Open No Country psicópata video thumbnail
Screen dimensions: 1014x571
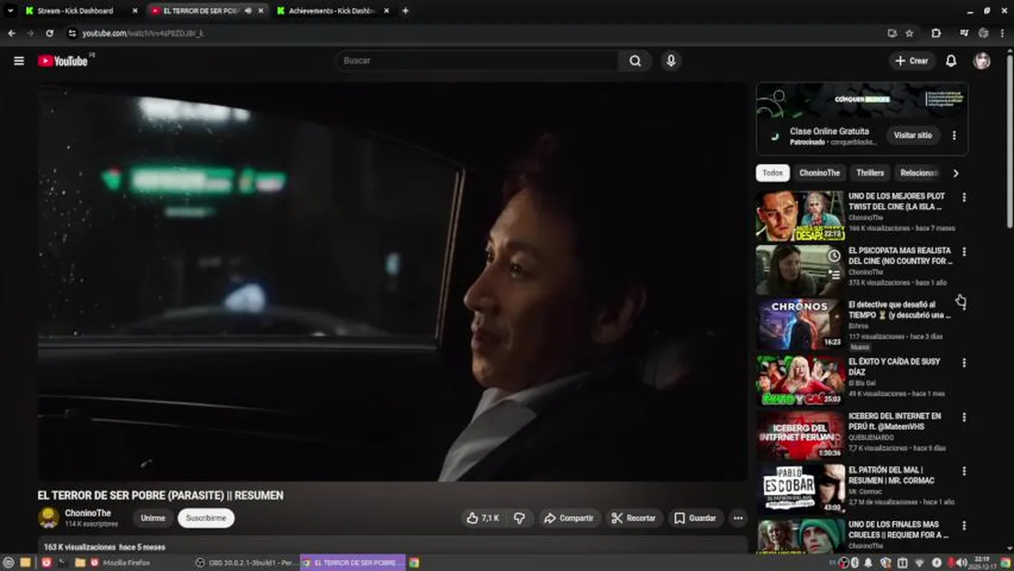click(800, 270)
